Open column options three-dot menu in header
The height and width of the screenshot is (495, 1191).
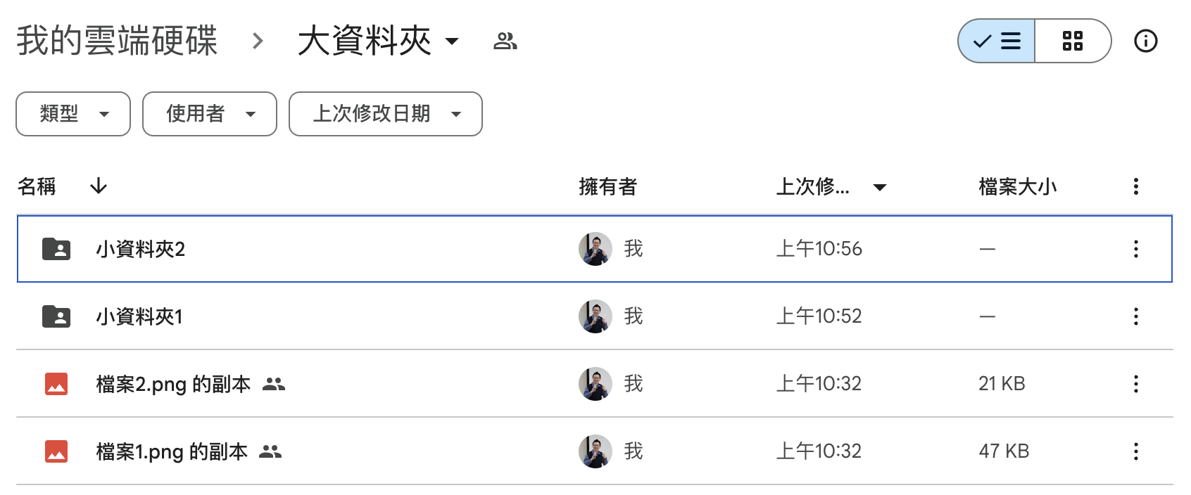click(1135, 186)
